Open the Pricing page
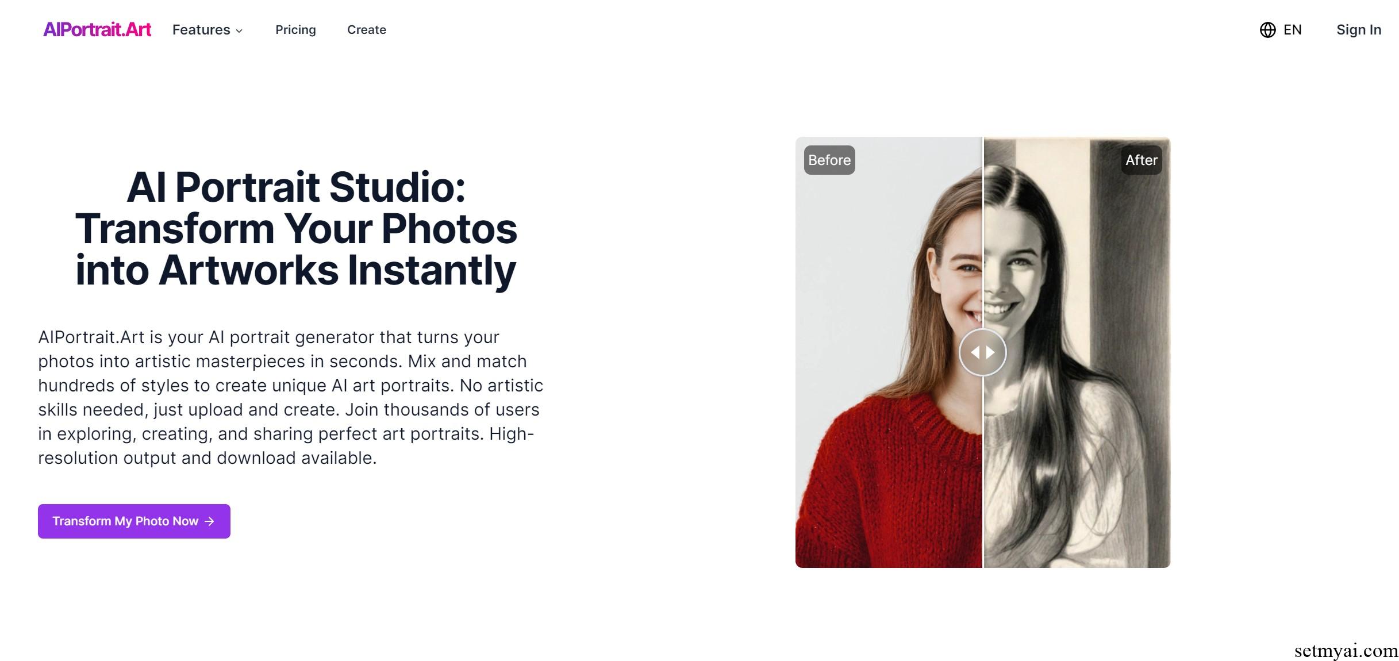 coord(295,30)
